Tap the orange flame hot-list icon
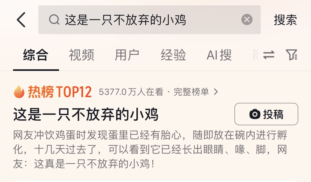 click(19, 92)
